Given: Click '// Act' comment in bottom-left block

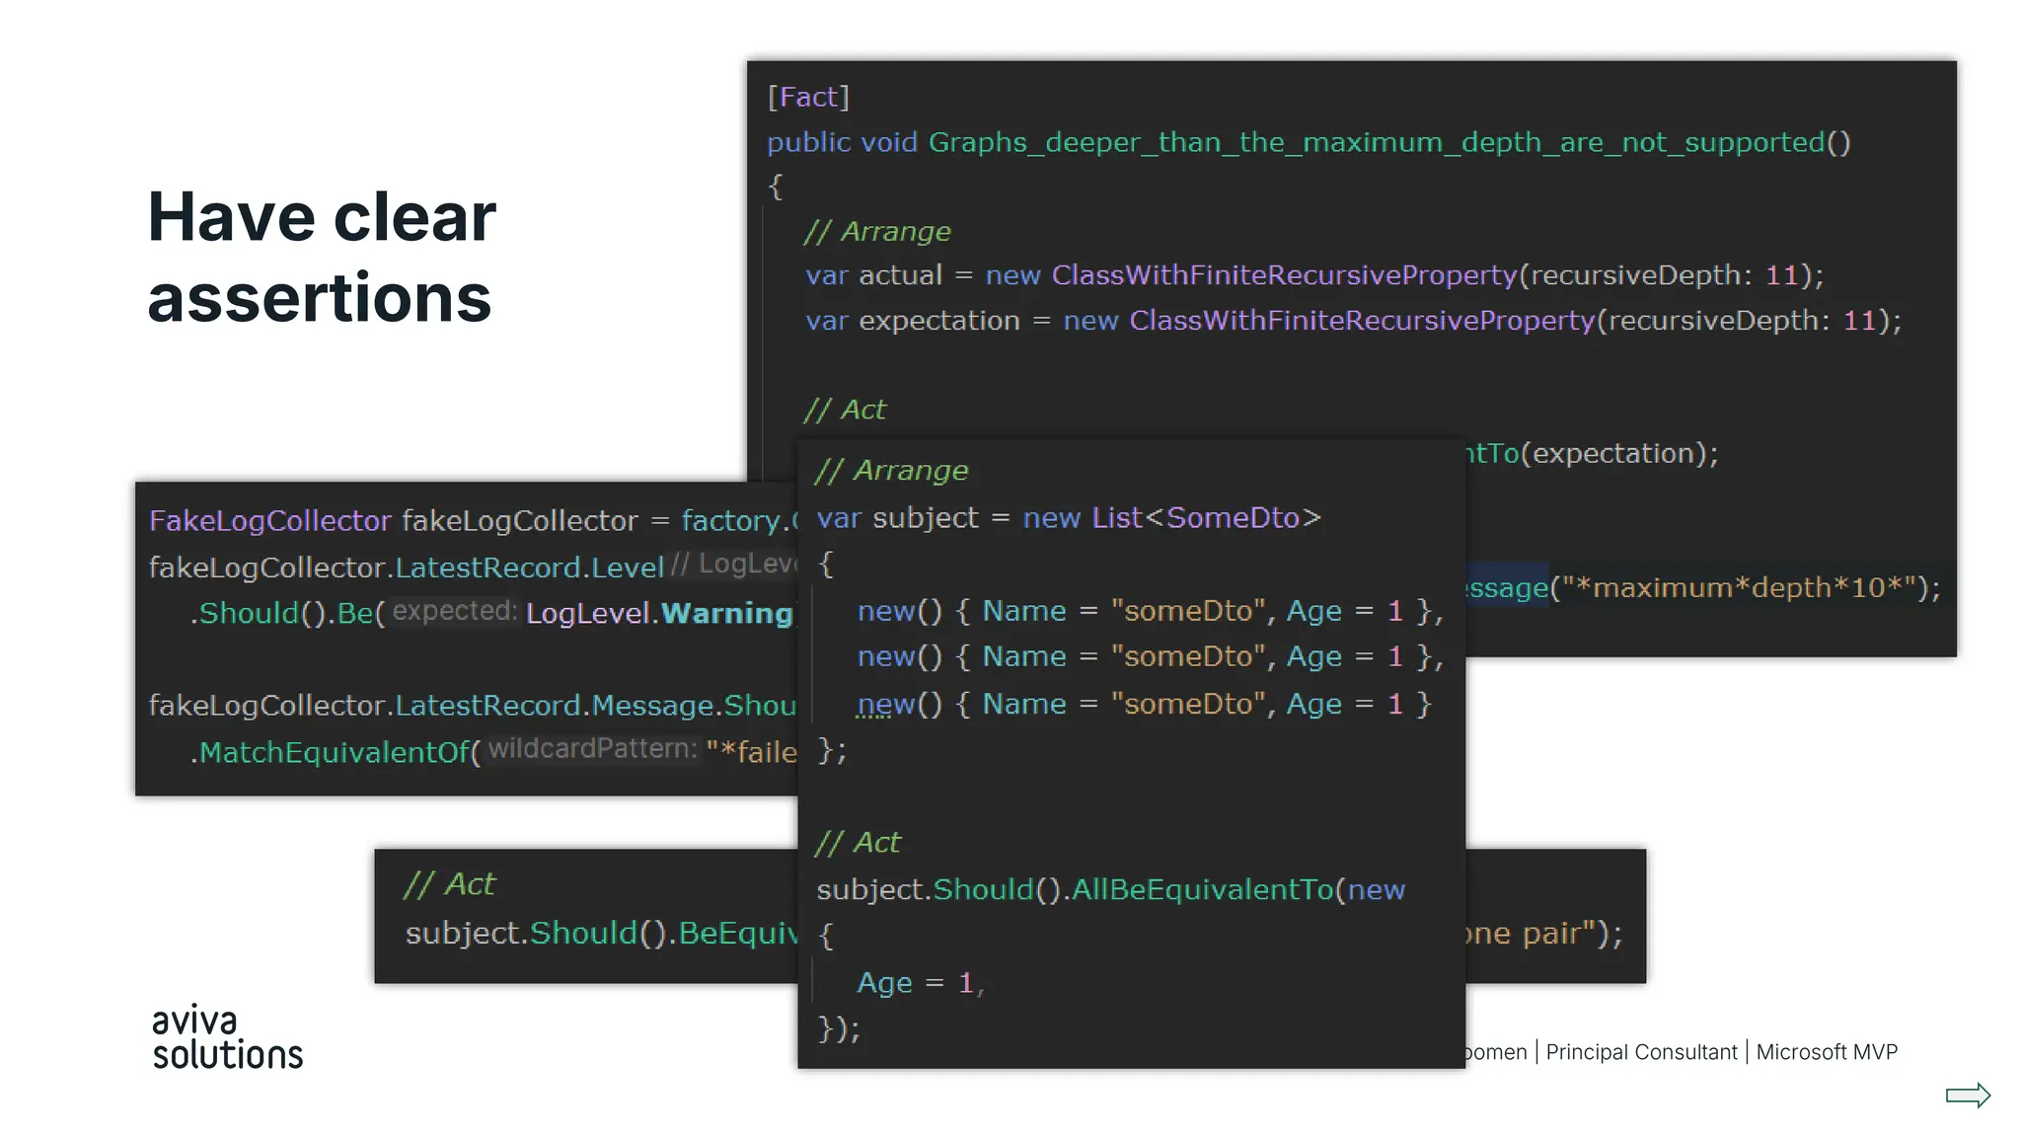Looking at the screenshot, I should pyautogui.click(x=449, y=884).
